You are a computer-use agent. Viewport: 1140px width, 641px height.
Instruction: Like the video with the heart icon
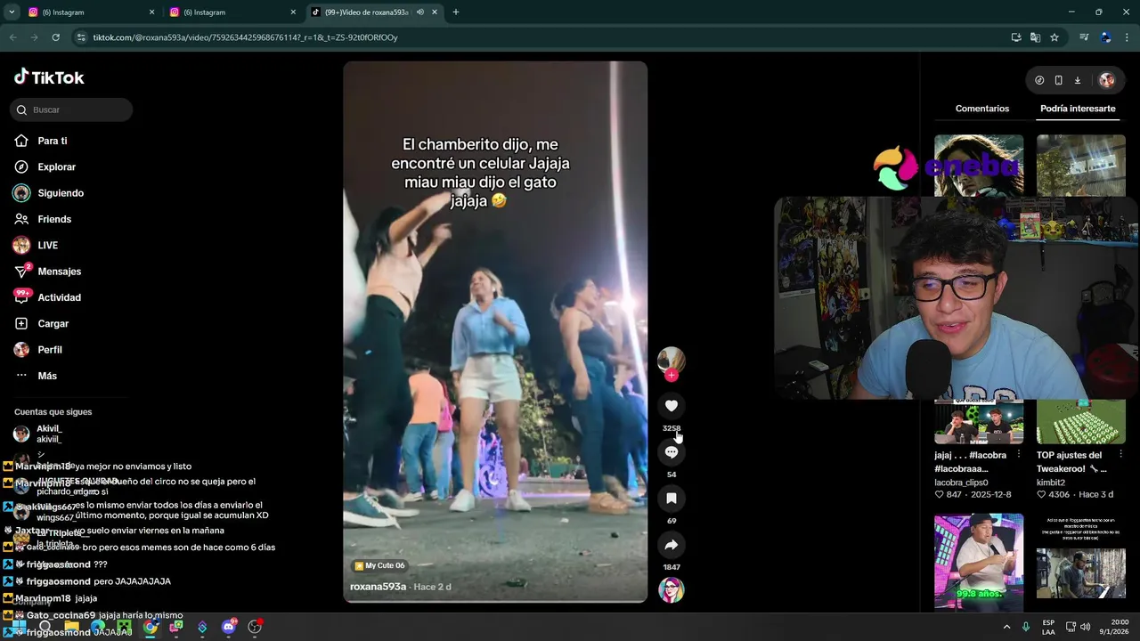[x=672, y=406]
